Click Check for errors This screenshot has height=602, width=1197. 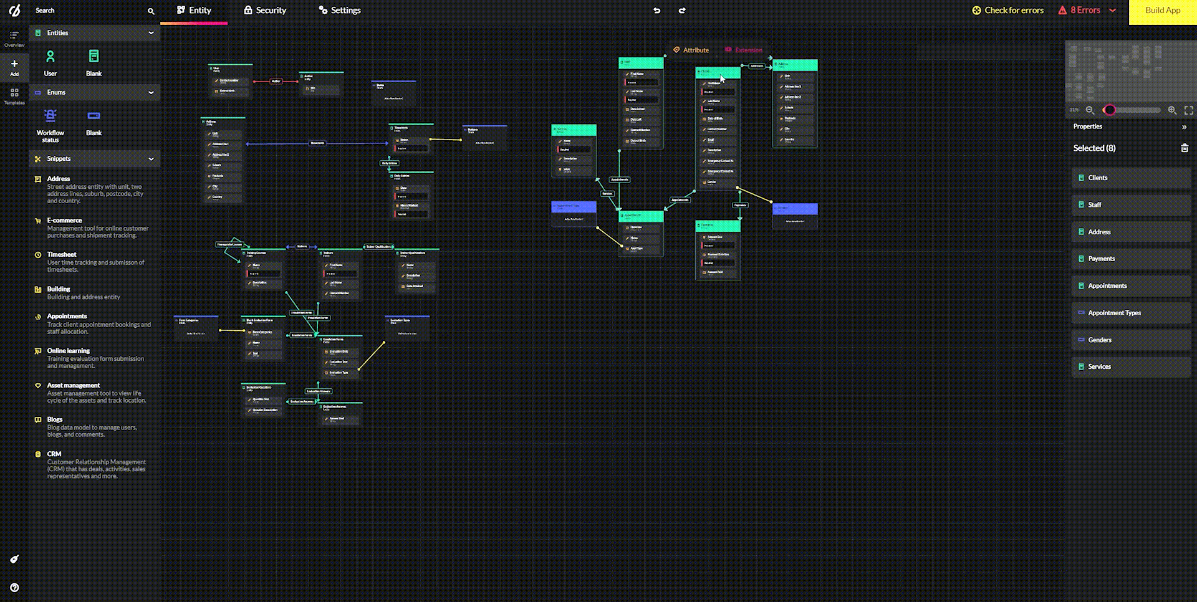(x=1007, y=10)
